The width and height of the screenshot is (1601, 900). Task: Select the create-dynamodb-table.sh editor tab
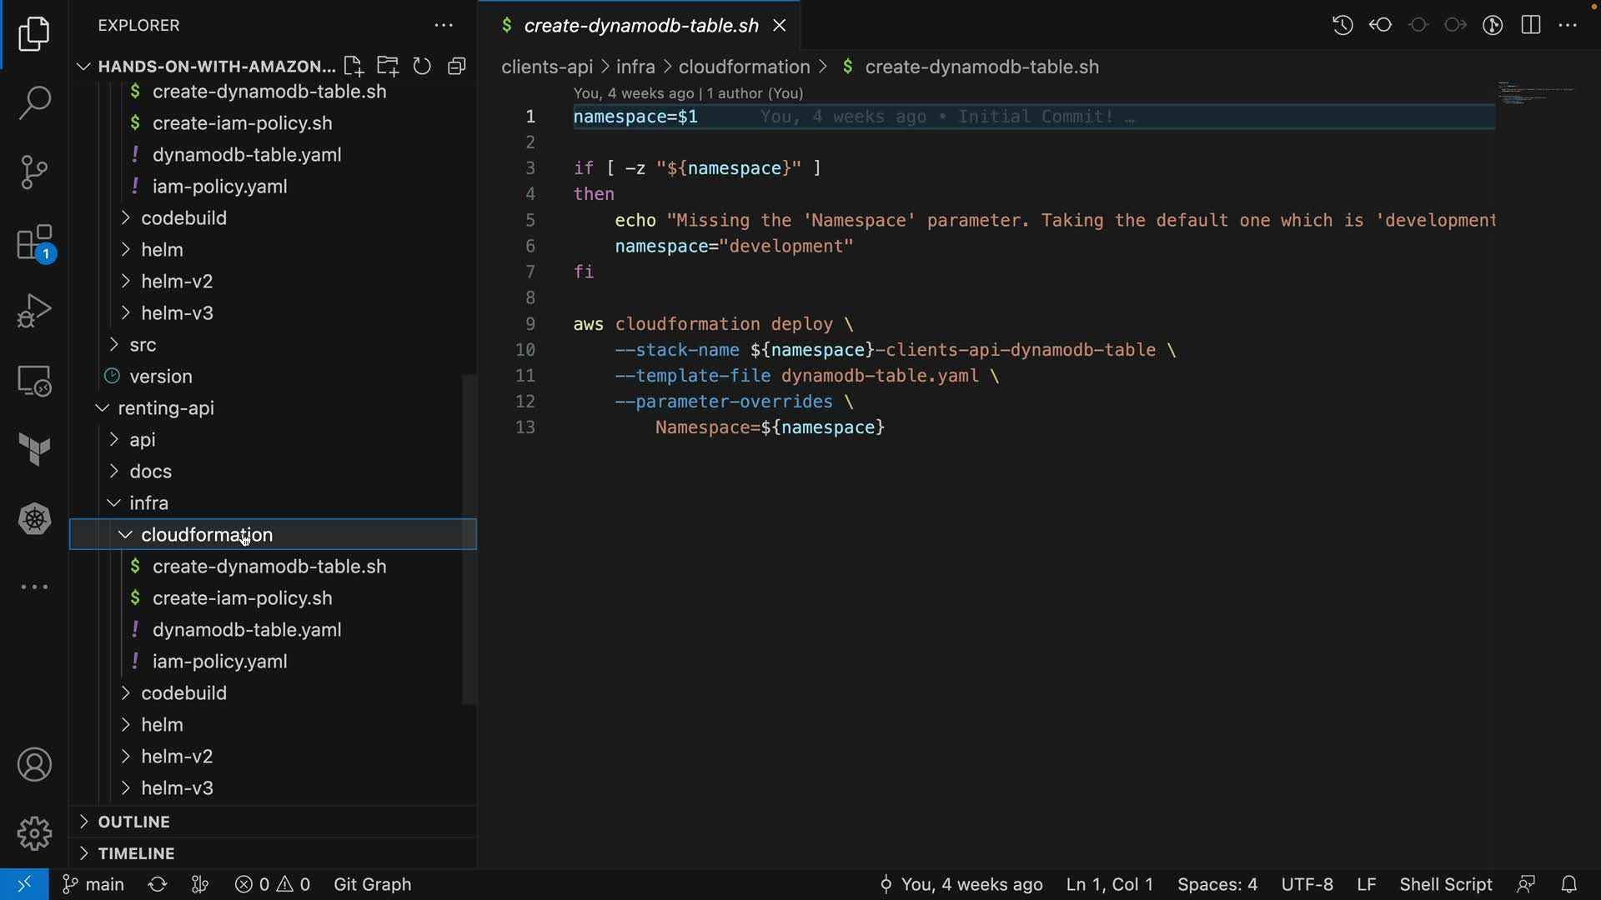point(640,26)
